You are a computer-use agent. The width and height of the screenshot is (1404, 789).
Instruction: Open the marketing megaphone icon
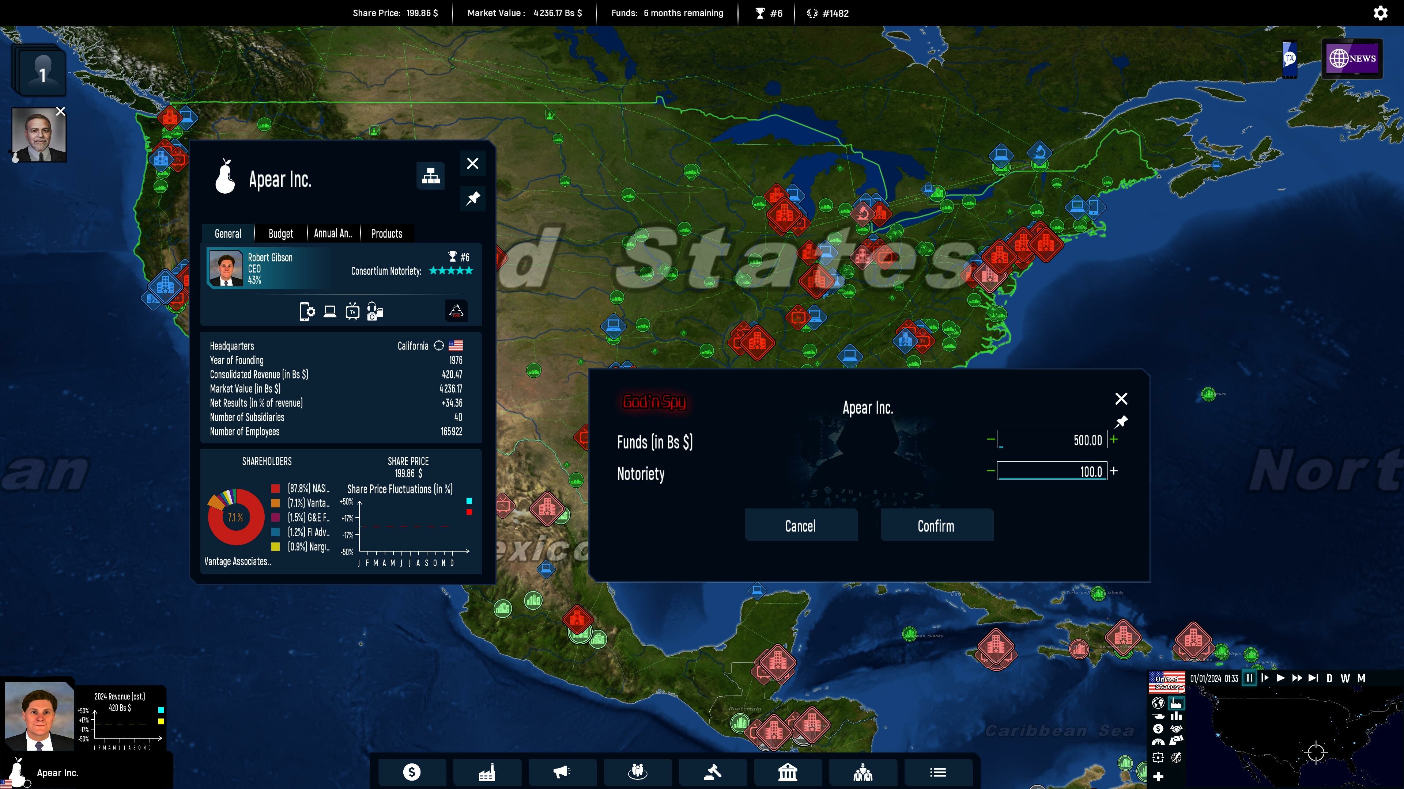[x=562, y=771]
